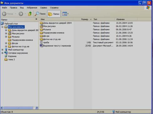
Task: Sort by Имя column header
Action: [56, 19]
